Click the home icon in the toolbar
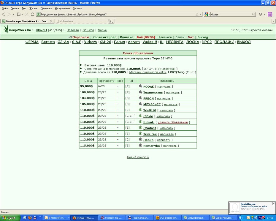This screenshot has height=221, width=276. coord(33,14)
